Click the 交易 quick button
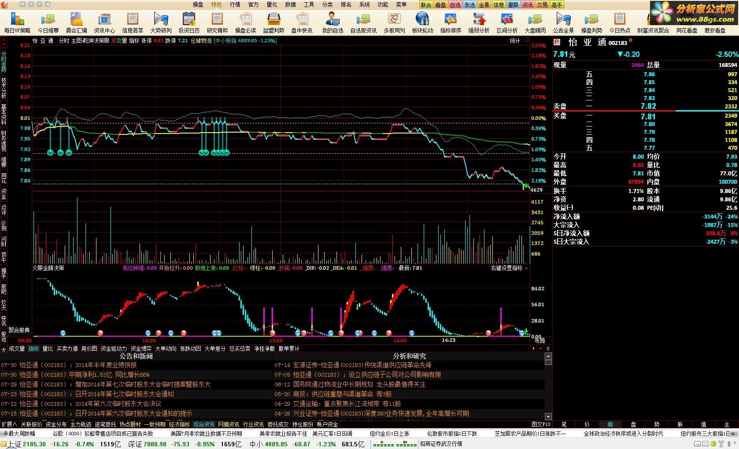The width and height of the screenshot is (739, 449). click(542, 5)
